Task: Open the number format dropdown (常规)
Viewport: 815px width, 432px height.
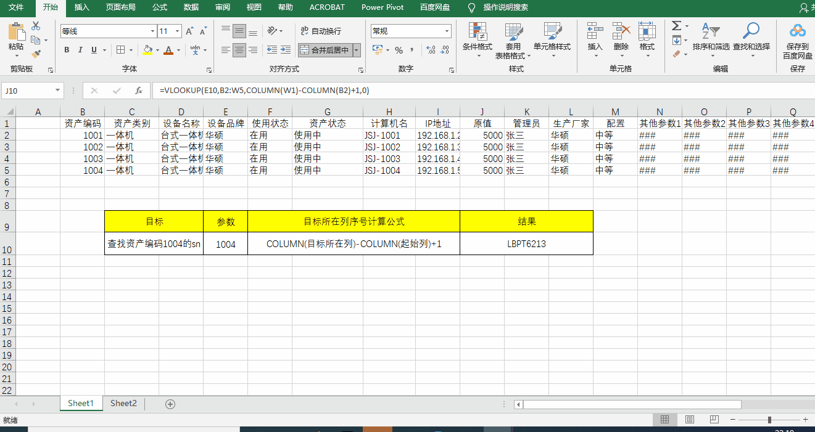Action: 447,31
